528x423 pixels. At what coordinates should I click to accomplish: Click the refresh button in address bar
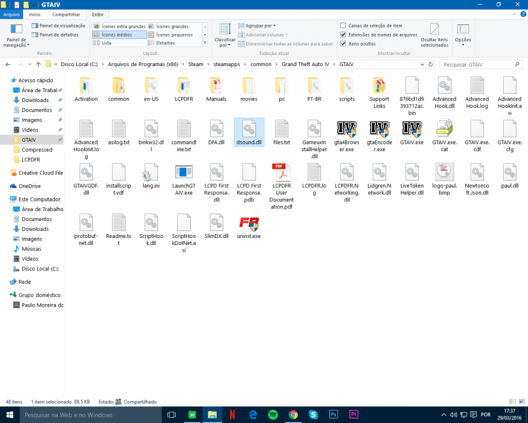430,64
